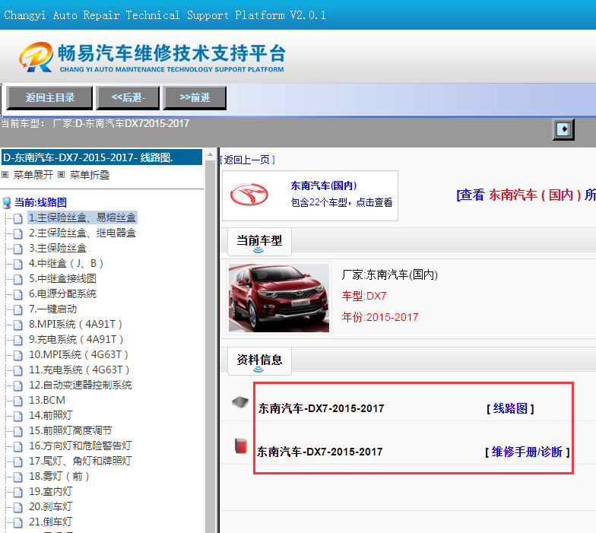Viewport: 596px width, 533px height.
Task: Open tree item 6.电源分配系统
Action: (x=62, y=293)
